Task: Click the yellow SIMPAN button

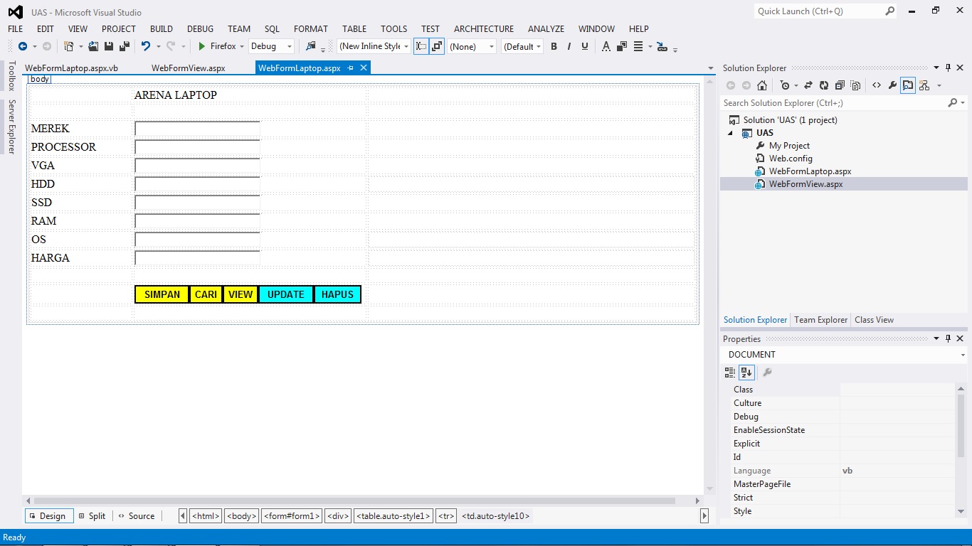Action: pos(162,294)
